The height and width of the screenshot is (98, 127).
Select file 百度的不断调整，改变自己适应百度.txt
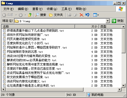[34, 69]
